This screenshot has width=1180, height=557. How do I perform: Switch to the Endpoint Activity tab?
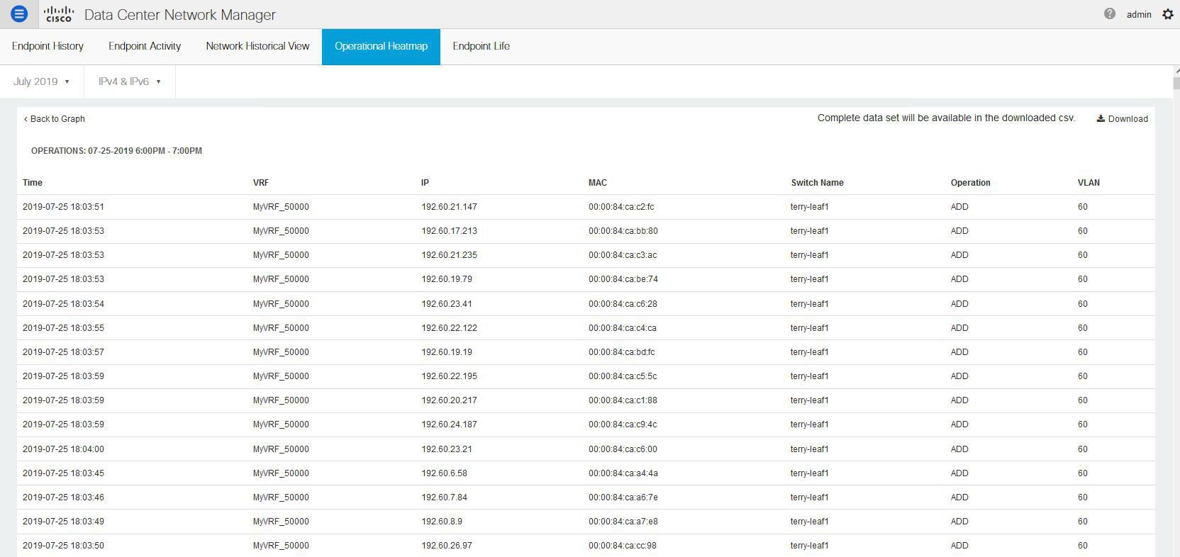point(145,46)
